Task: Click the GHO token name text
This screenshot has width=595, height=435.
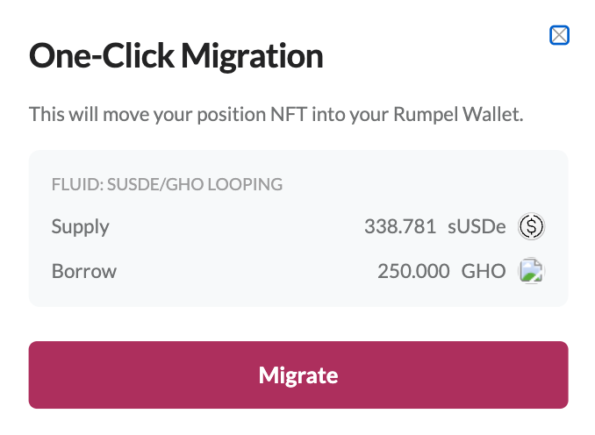Action: [484, 271]
